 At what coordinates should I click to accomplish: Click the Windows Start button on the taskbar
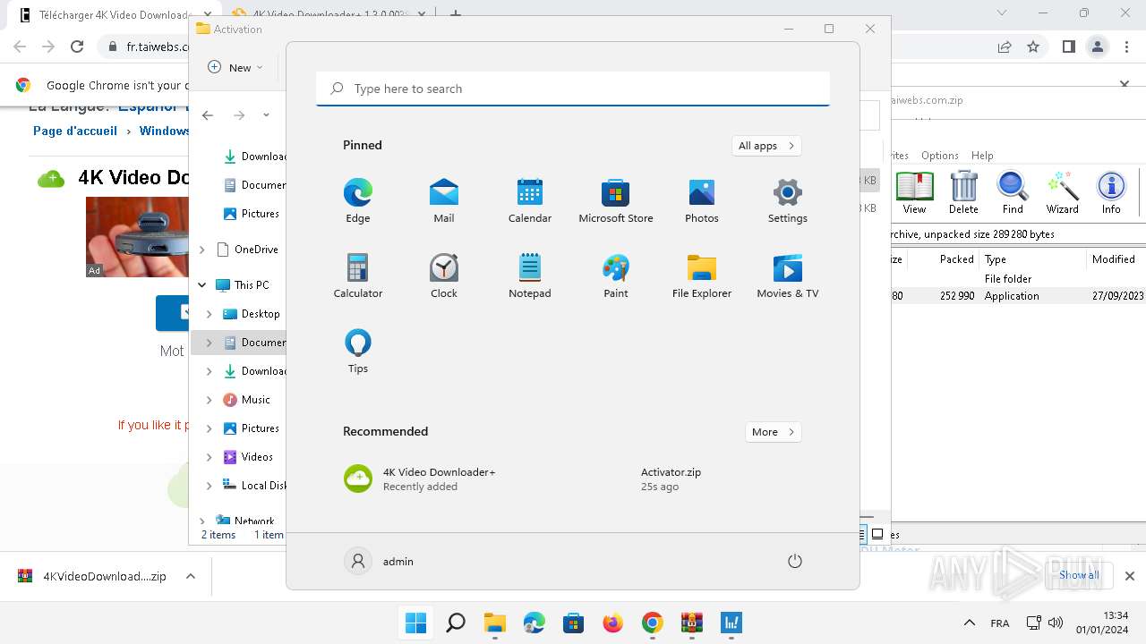tap(416, 623)
